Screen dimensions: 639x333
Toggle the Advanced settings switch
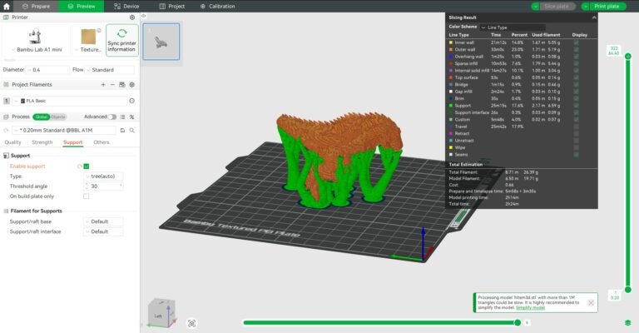coord(114,117)
